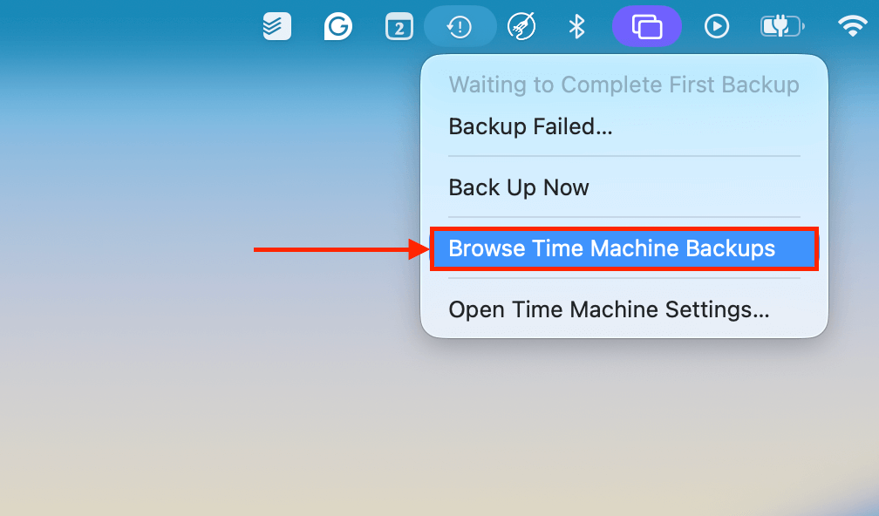Expand the Bluetooth dropdown menu
The height and width of the screenshot is (516, 879).
click(578, 26)
